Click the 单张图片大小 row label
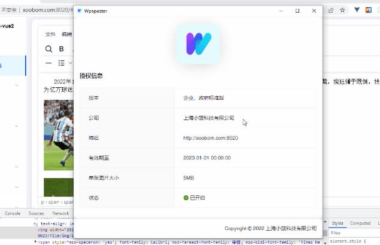380x245 pixels. click(x=104, y=178)
